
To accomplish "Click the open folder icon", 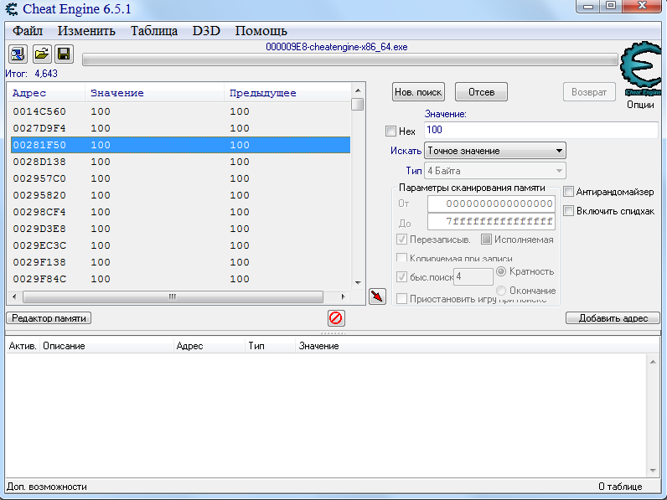I will click(x=40, y=54).
